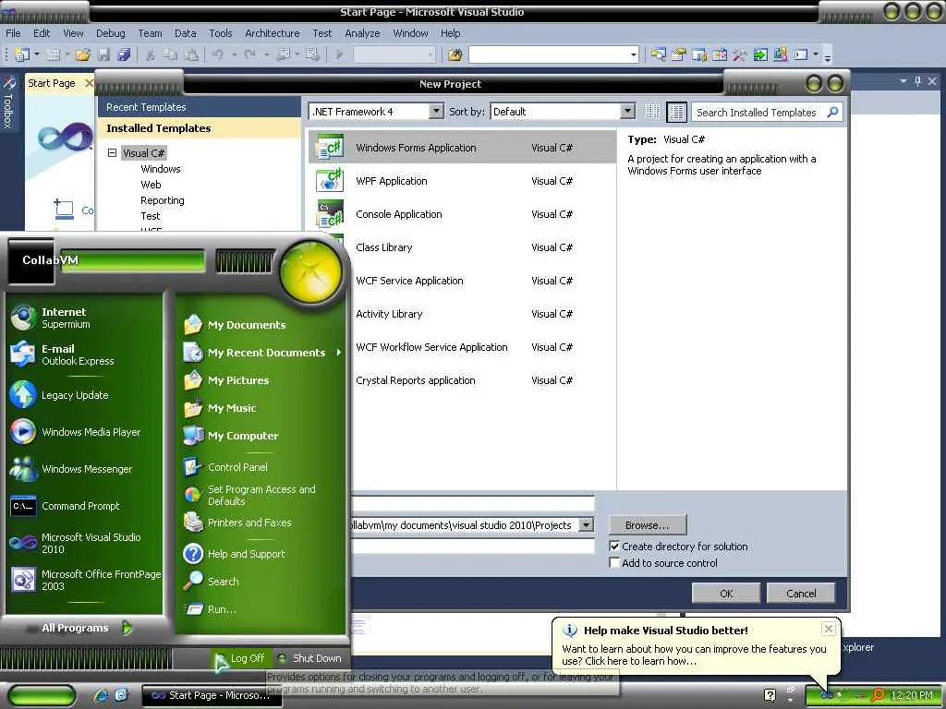Click the OK button in New Project
The width and height of the screenshot is (946, 709).
coord(726,594)
